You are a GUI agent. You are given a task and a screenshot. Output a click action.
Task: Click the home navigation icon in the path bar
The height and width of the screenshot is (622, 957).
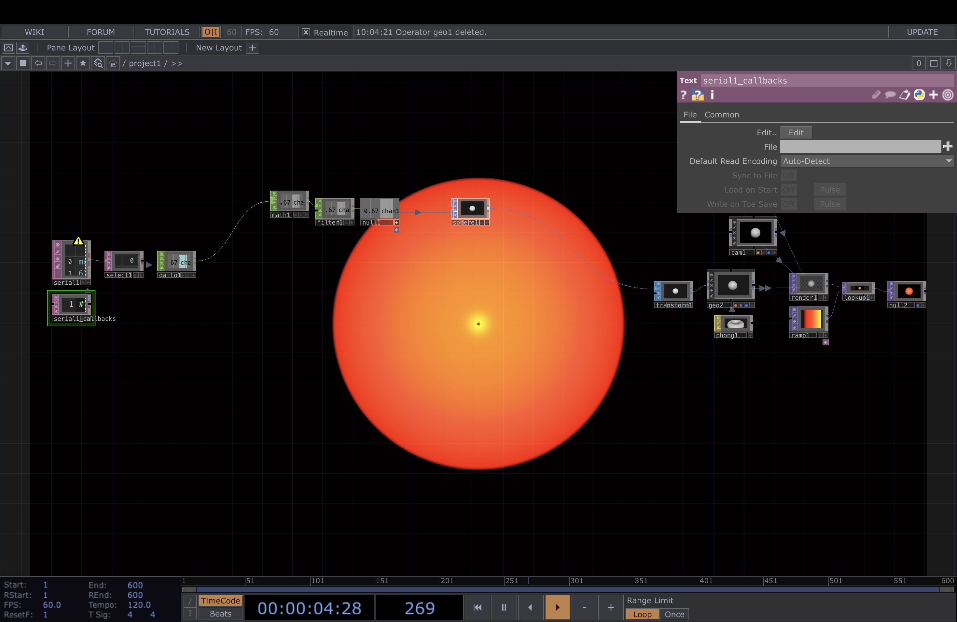pos(113,63)
